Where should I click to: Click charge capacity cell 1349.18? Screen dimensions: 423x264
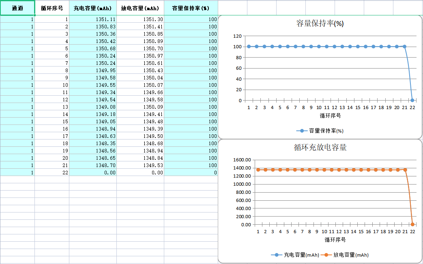point(93,114)
